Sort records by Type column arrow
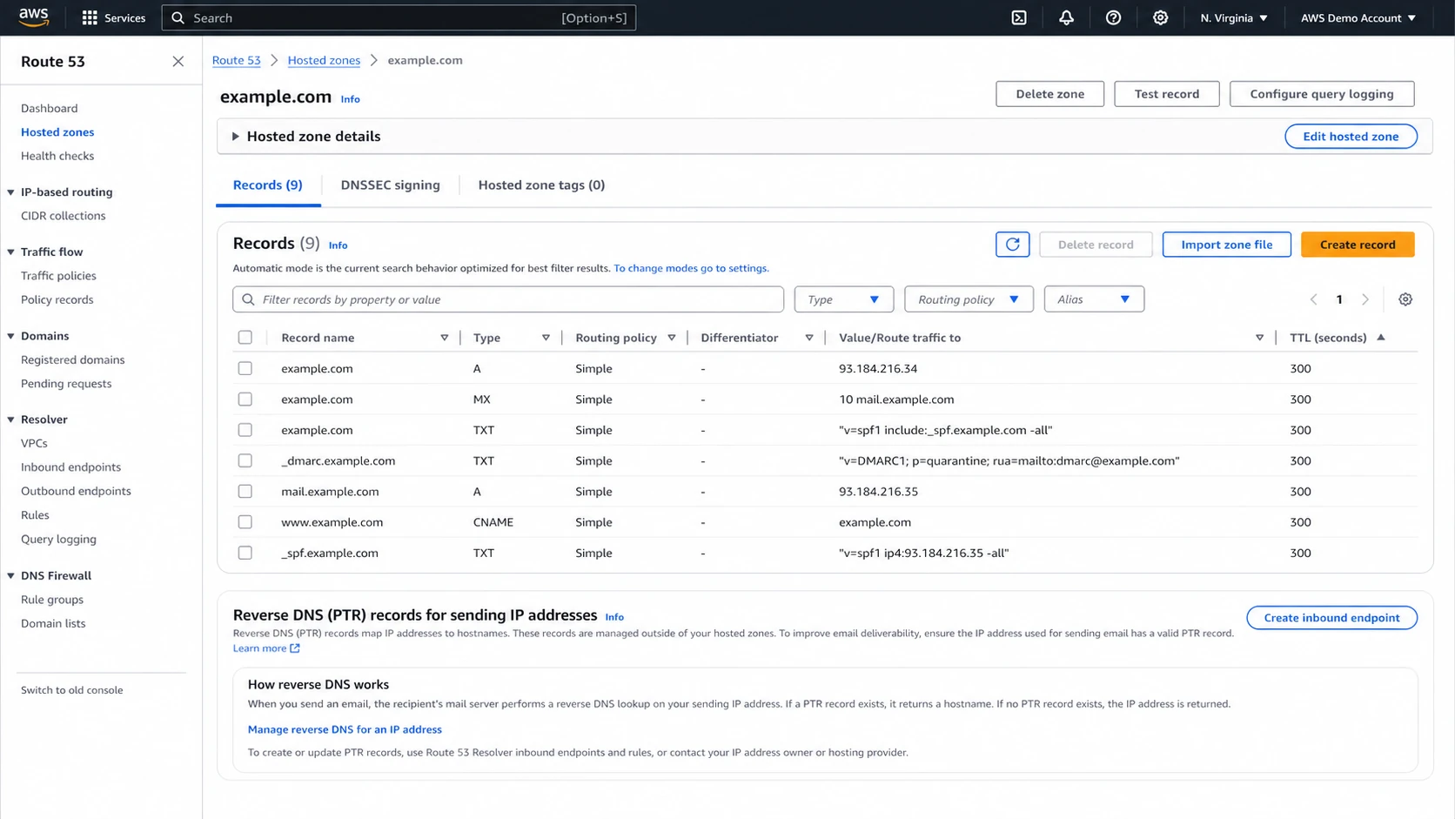 tap(546, 338)
